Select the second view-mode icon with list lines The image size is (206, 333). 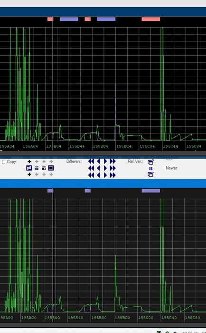point(37,168)
